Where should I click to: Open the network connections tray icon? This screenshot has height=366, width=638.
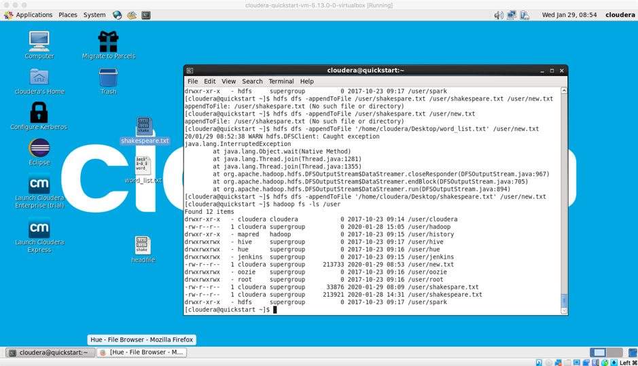point(512,16)
